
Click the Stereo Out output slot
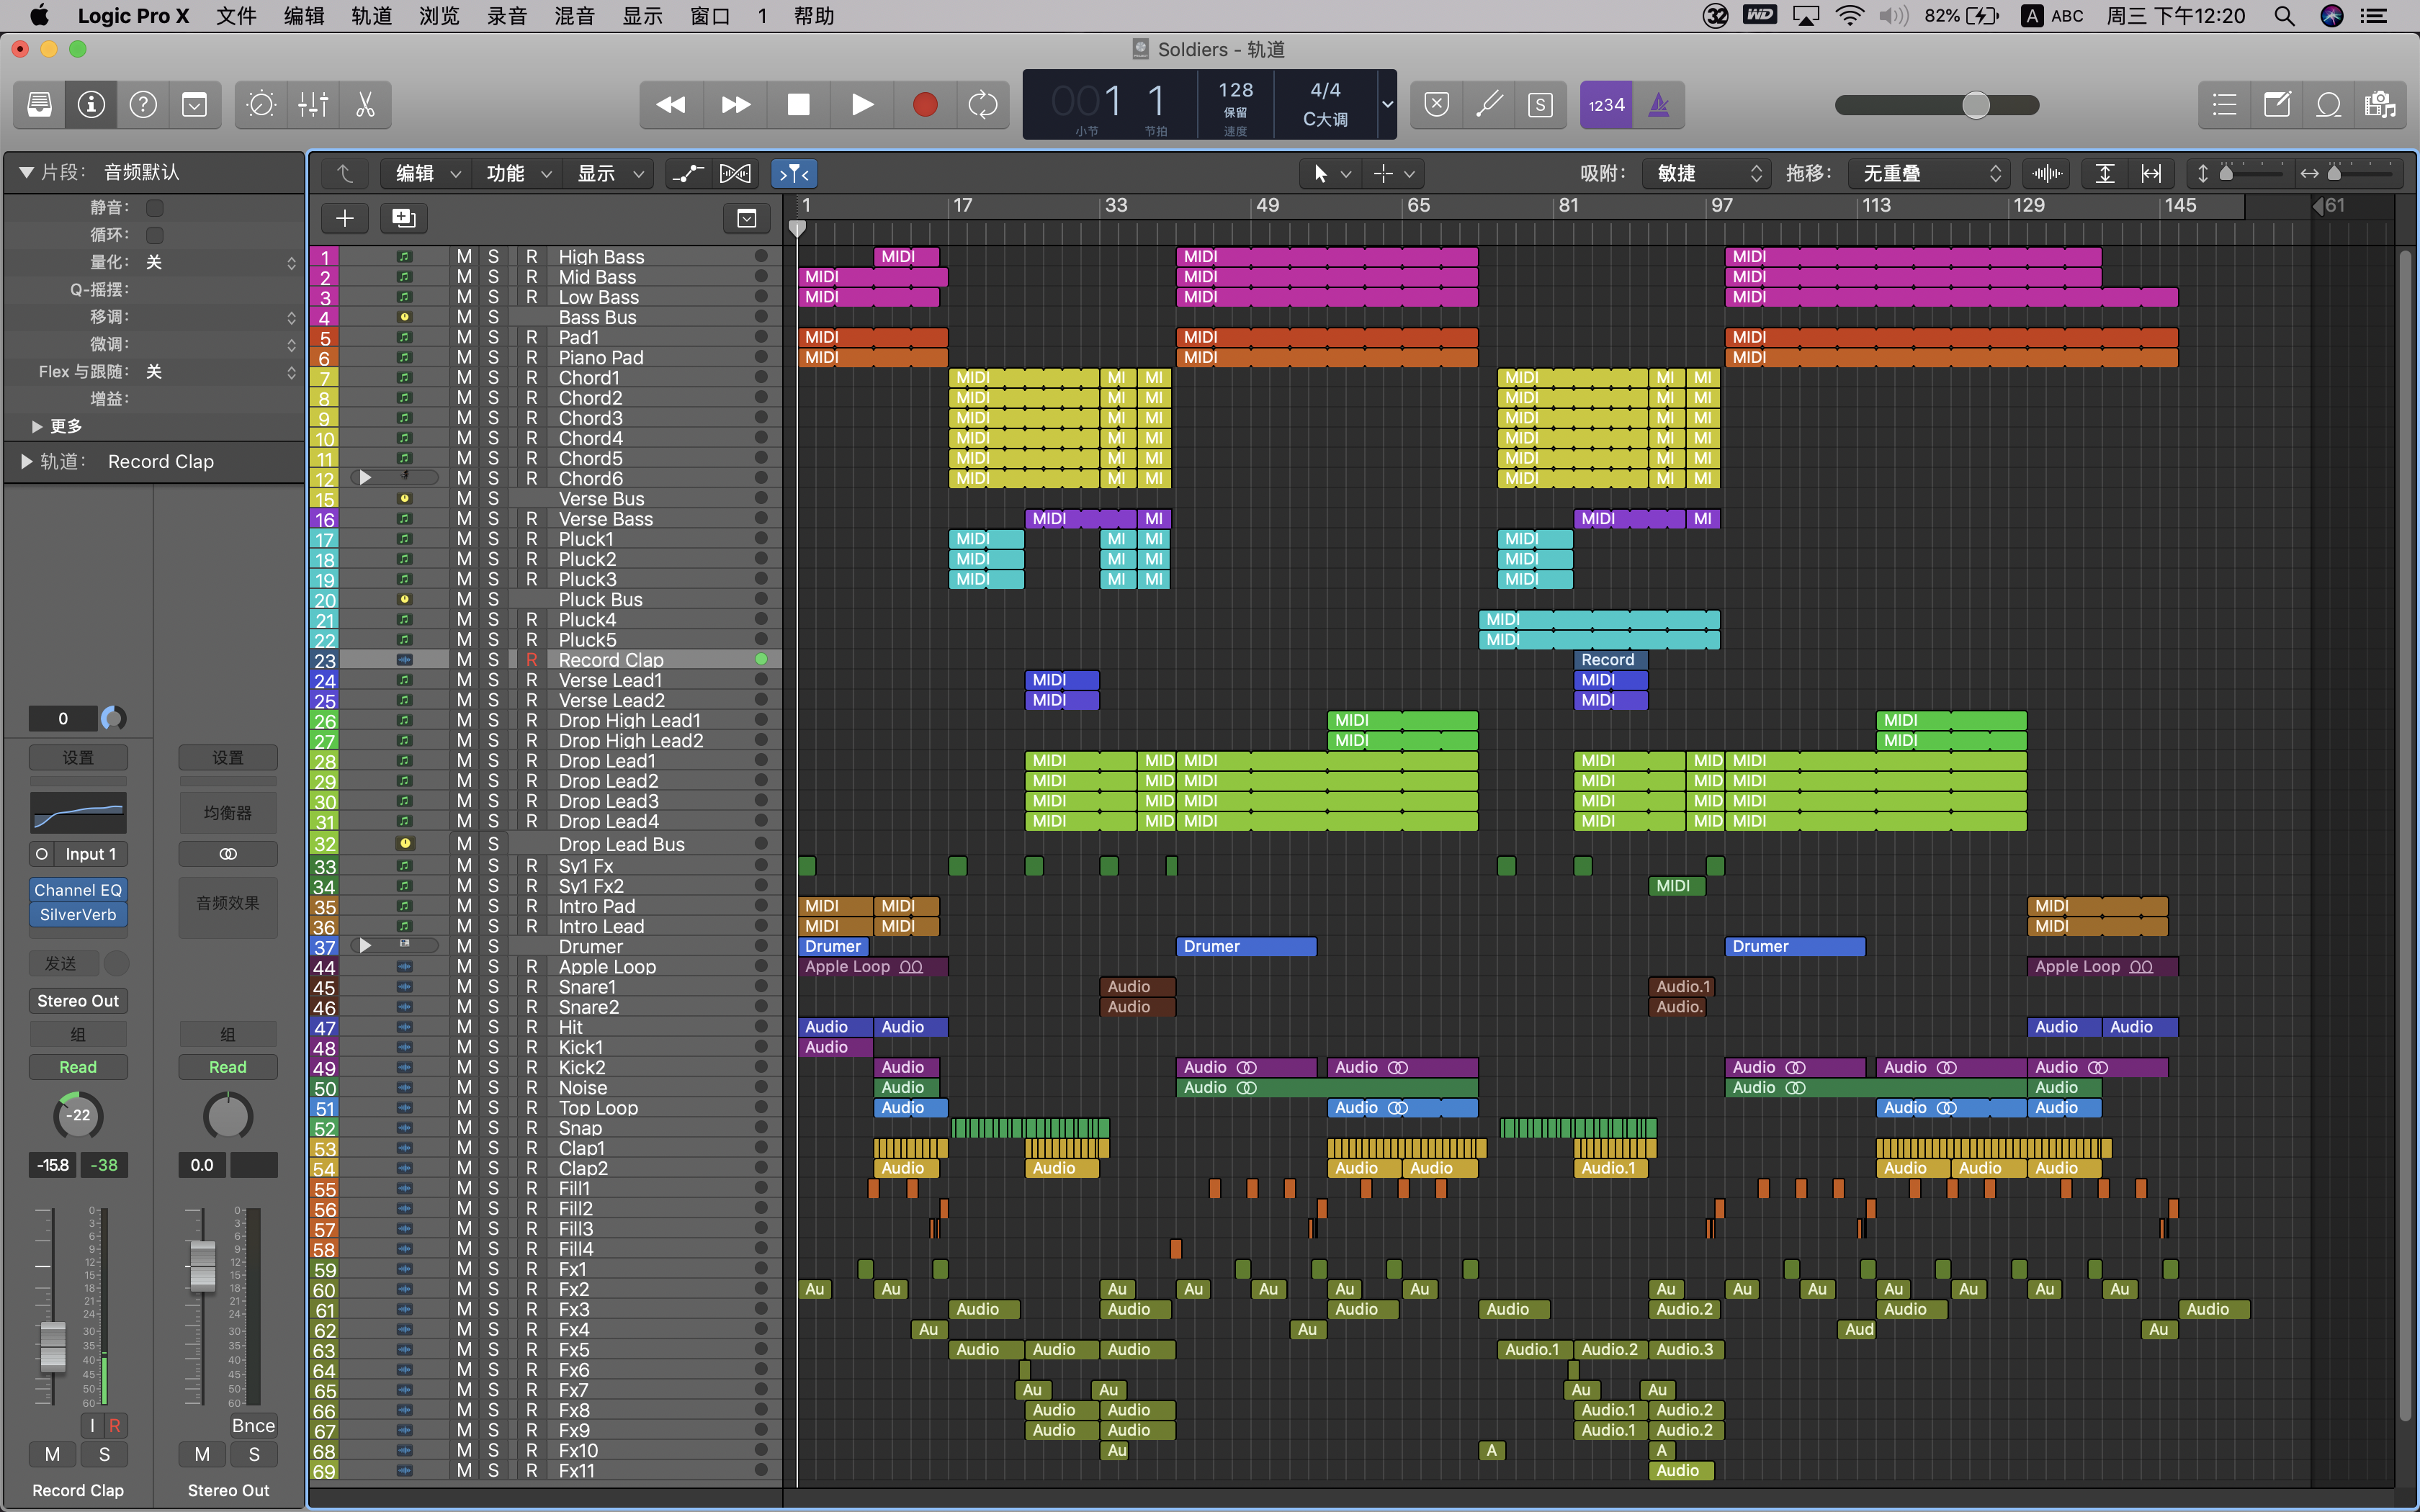(x=78, y=1001)
